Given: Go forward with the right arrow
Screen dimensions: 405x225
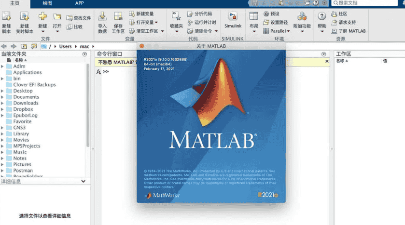Looking at the screenshot, I should [14, 46].
